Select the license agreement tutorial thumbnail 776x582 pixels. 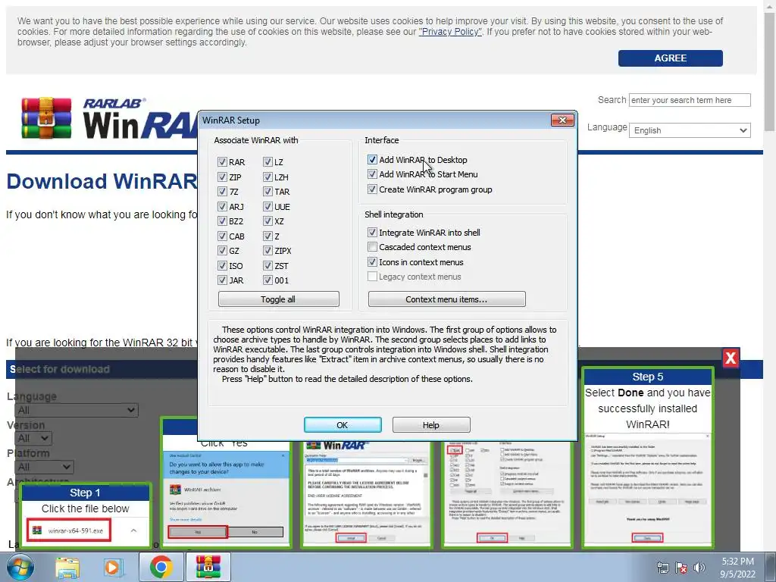coord(366,495)
